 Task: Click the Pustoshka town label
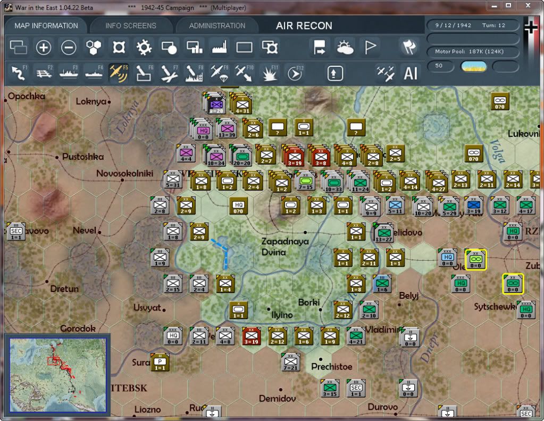point(83,157)
